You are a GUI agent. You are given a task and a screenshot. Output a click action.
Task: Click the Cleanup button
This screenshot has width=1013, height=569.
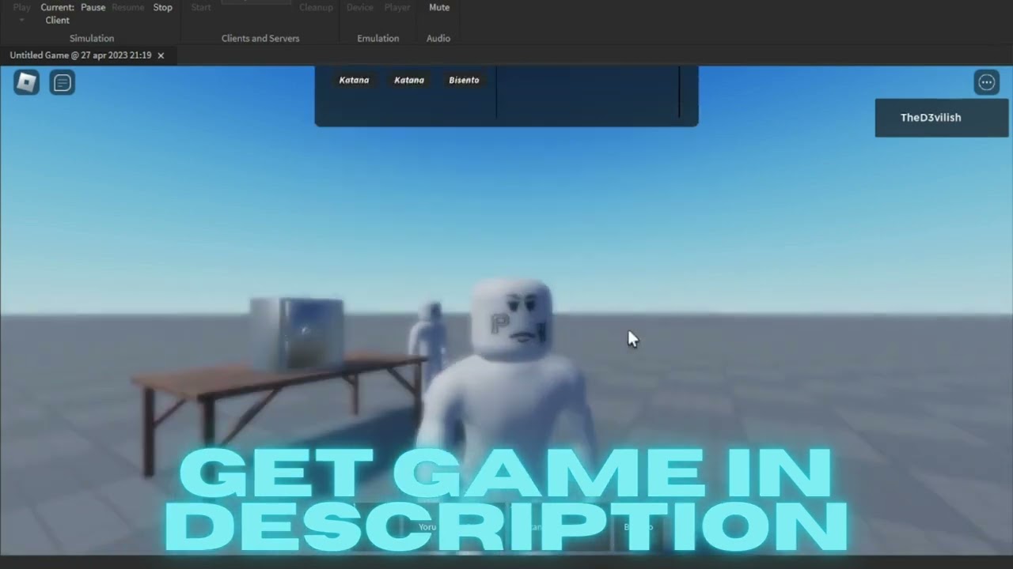(316, 7)
